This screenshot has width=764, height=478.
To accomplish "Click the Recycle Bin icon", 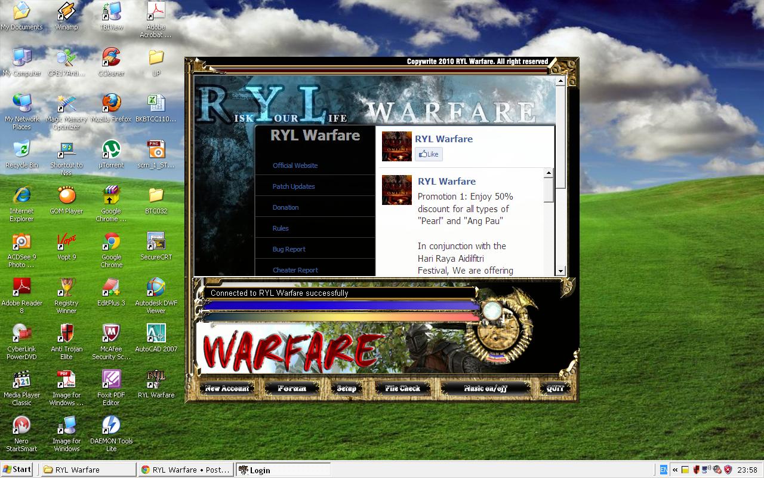I will [x=21, y=154].
